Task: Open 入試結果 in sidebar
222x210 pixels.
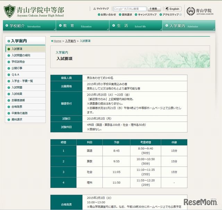Action: coord(25,94)
